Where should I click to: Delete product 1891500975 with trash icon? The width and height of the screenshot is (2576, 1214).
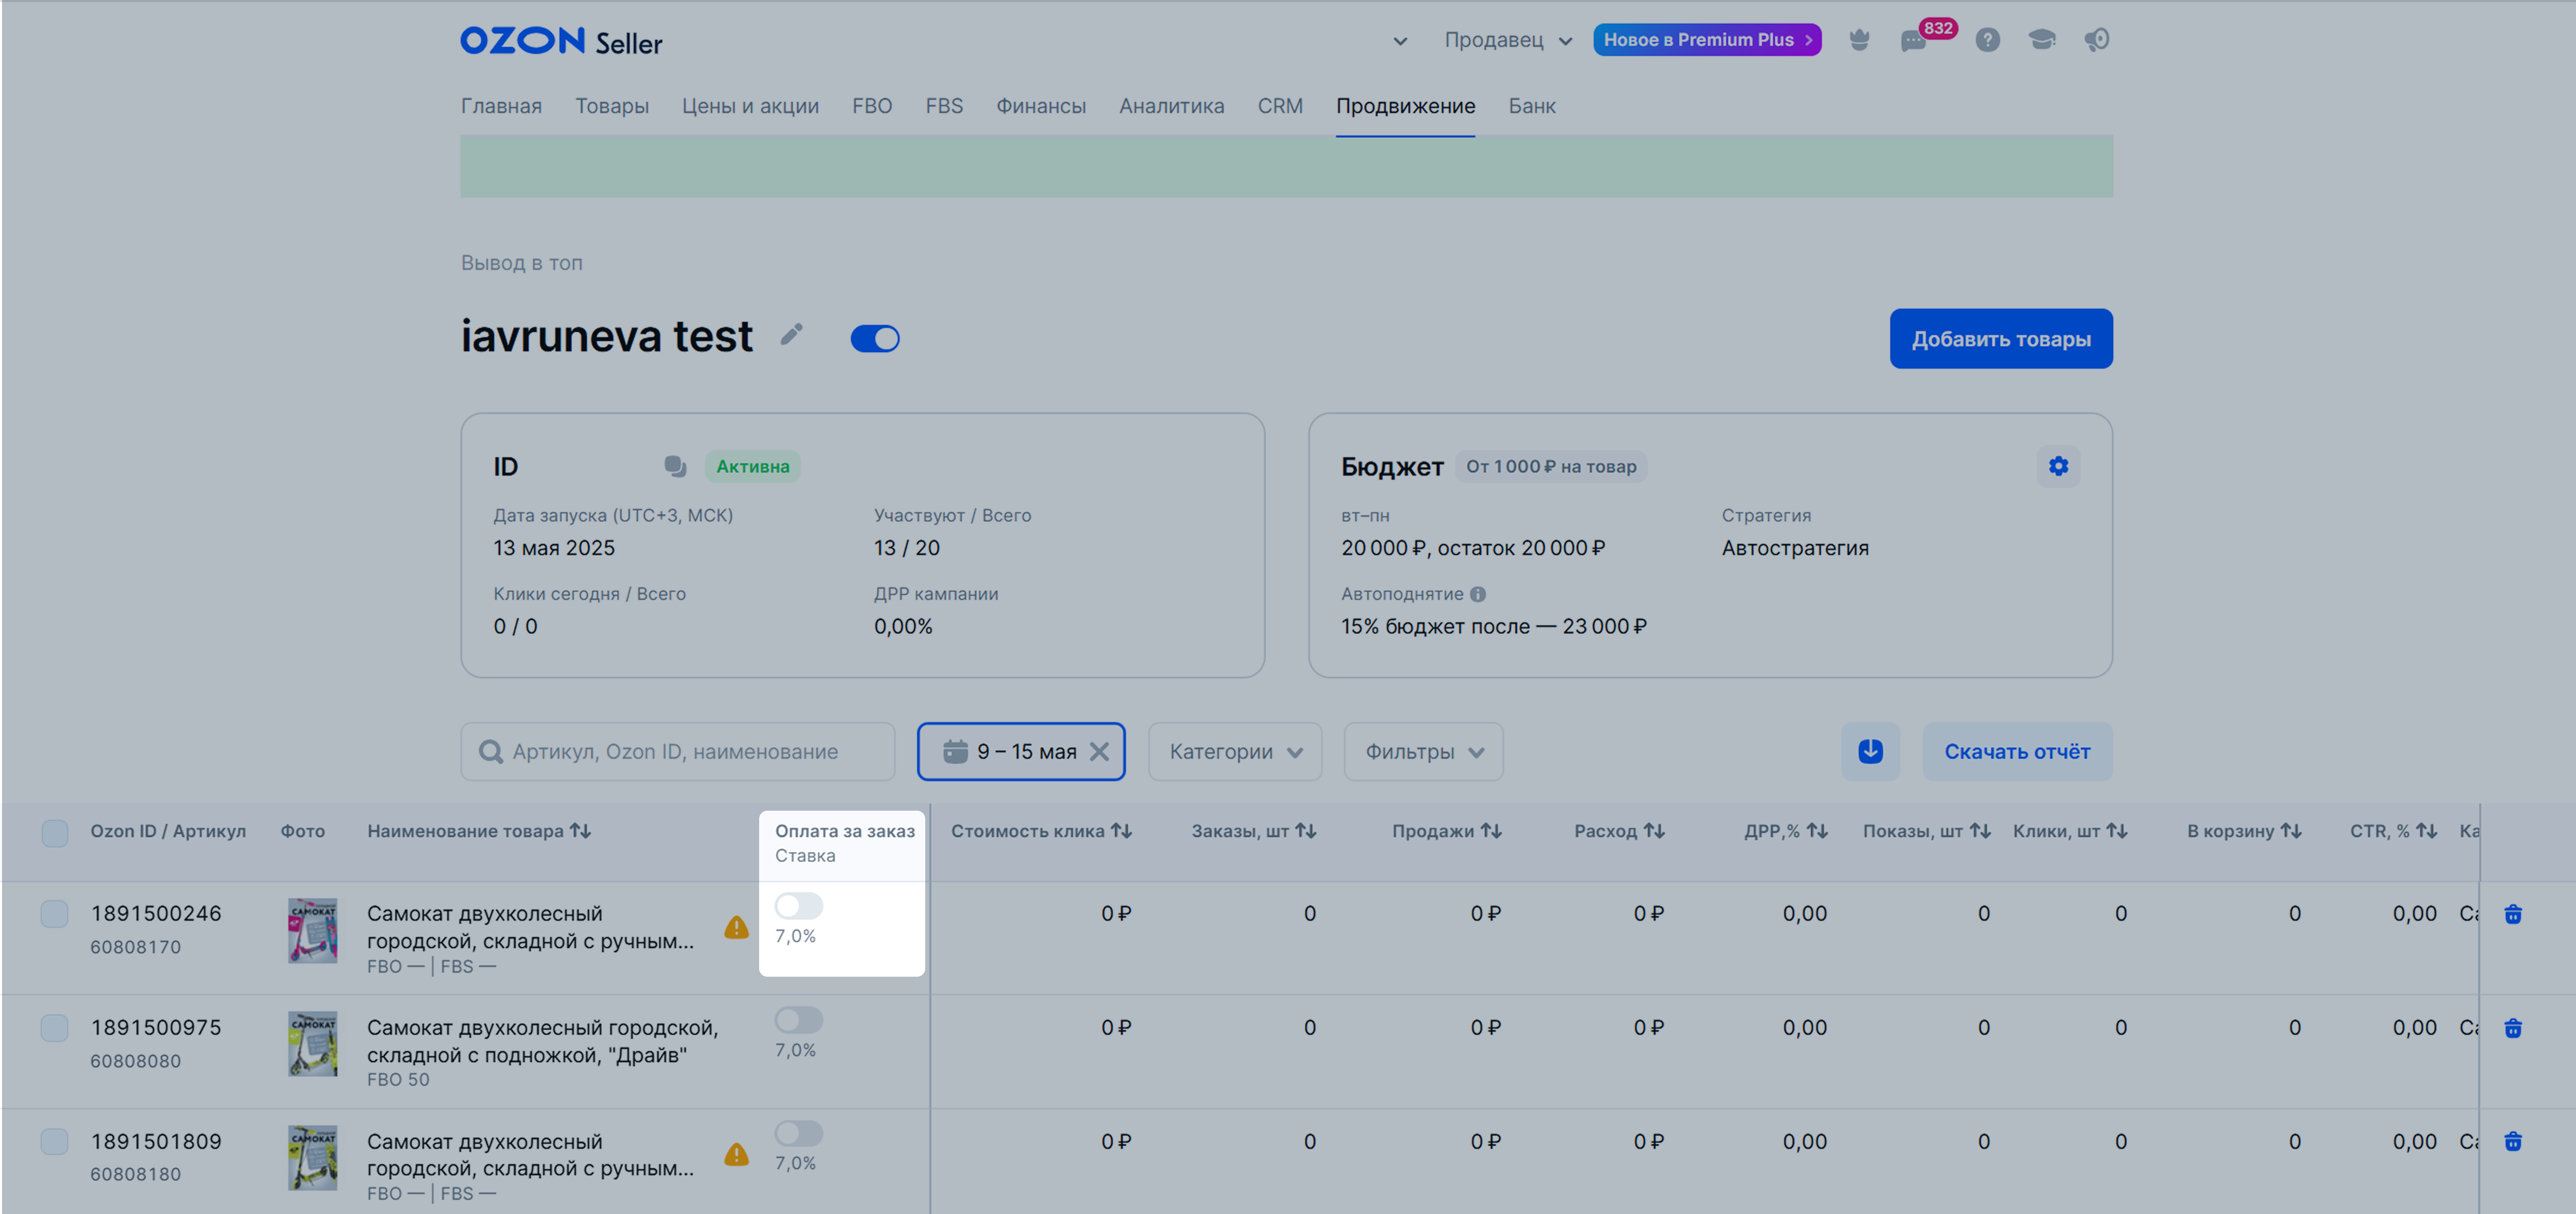tap(2513, 1028)
